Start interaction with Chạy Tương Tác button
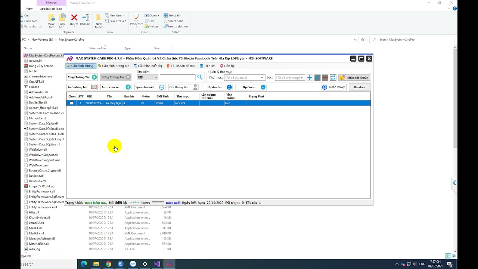The width and height of the screenshot is (478, 269). [x=82, y=77]
